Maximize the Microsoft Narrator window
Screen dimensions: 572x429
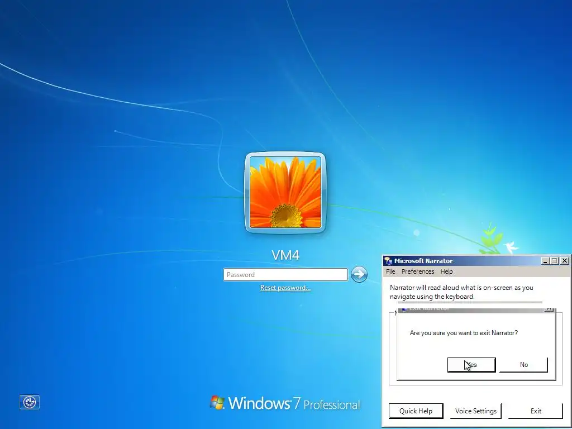[555, 261]
